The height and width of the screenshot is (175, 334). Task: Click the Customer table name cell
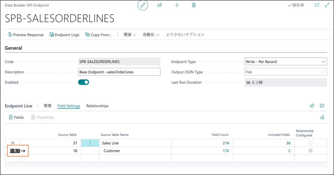[135, 151]
